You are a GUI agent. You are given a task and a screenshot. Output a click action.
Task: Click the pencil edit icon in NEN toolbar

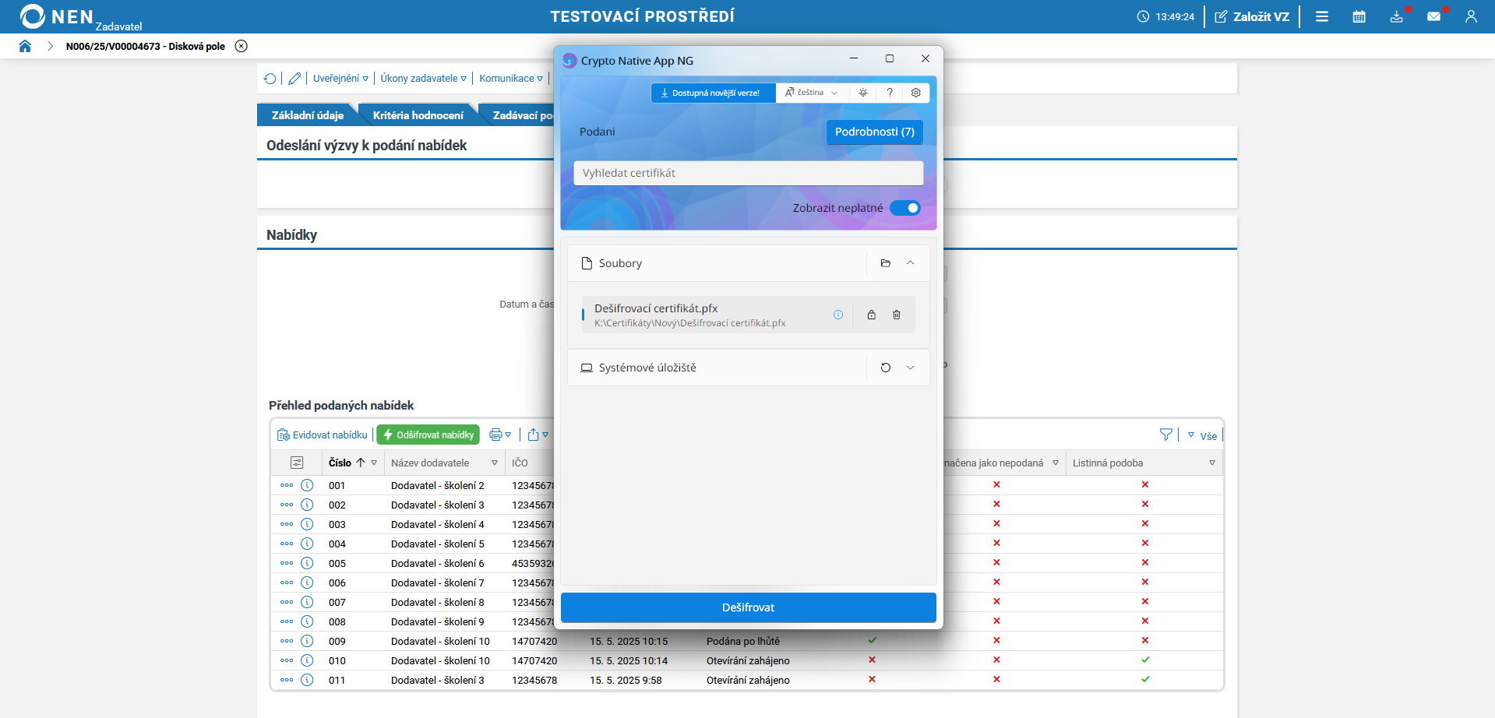[294, 79]
